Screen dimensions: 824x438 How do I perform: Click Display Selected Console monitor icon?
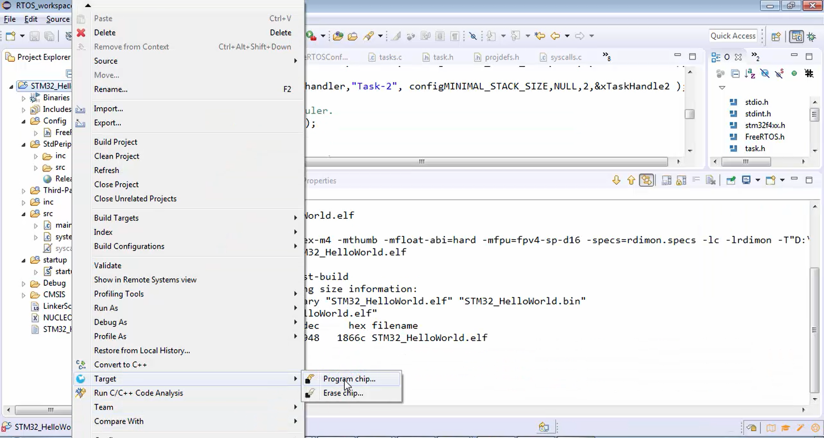point(746,180)
